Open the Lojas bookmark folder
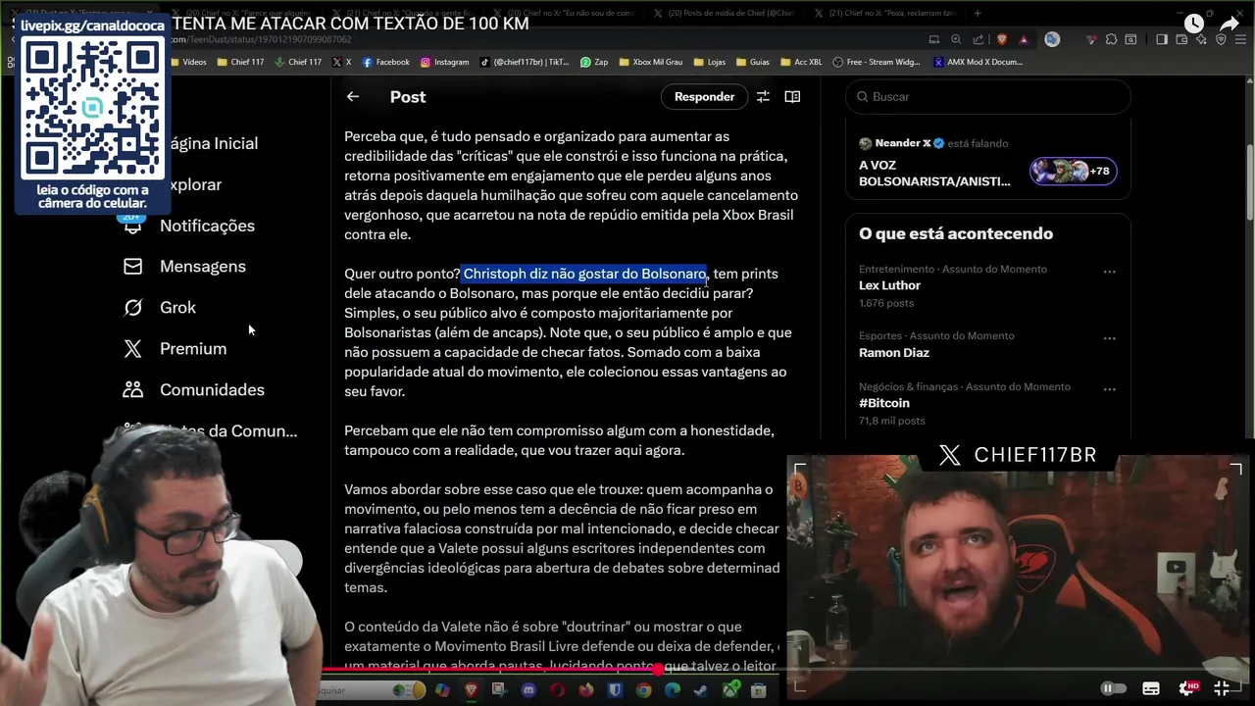This screenshot has height=706, width=1255. point(709,62)
